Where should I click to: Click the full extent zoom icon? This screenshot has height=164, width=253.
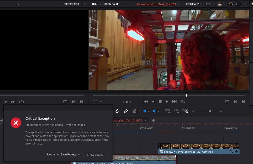167,111
